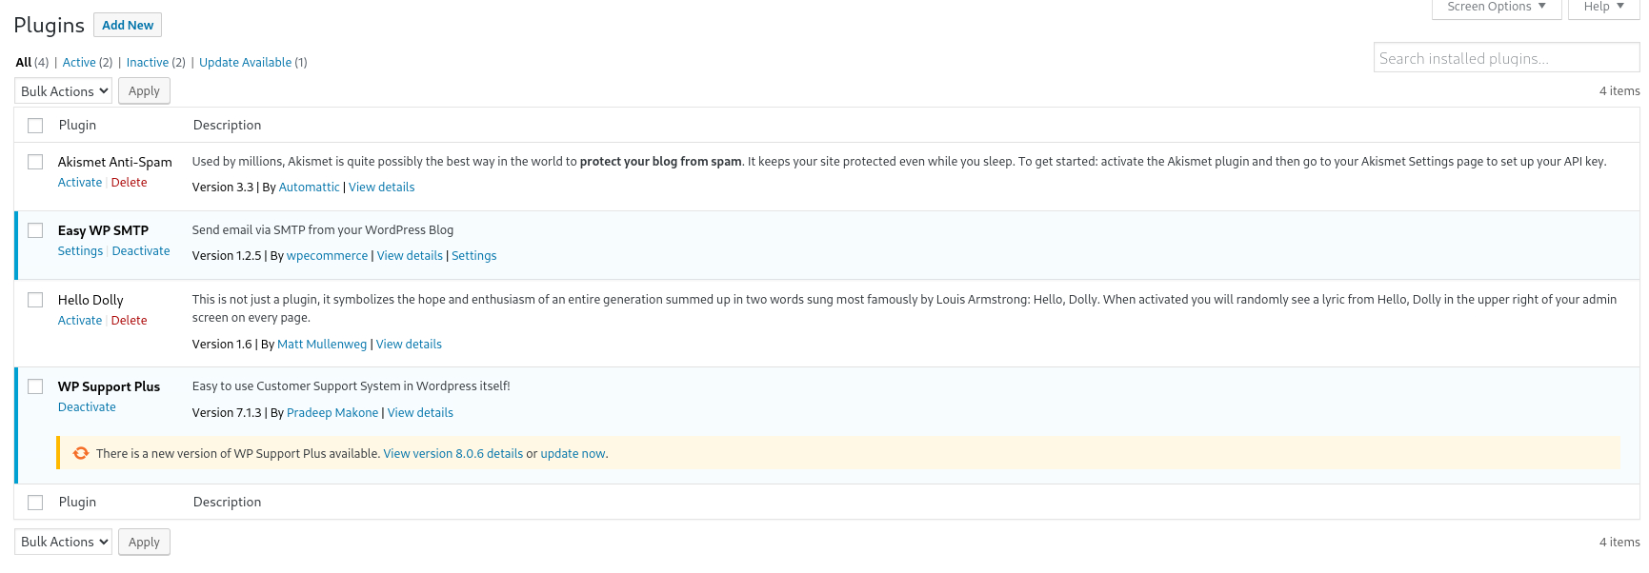Expand the Screen Options panel

tap(1497, 7)
